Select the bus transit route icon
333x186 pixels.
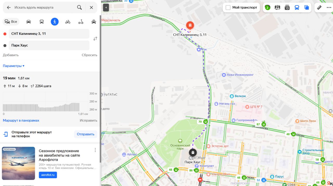[x=42, y=22]
